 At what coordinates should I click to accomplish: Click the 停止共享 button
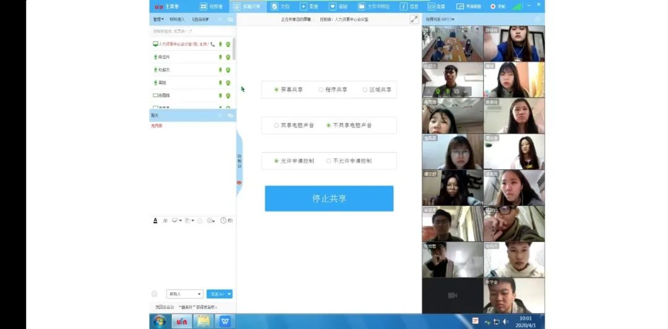(329, 198)
